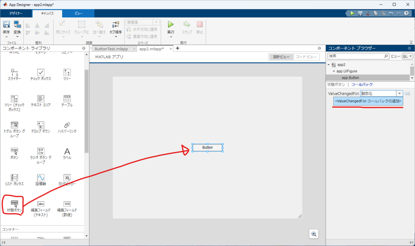Screen dimensions: 415x246
Task: Select the Radio Button Group component
Action: 41,155
